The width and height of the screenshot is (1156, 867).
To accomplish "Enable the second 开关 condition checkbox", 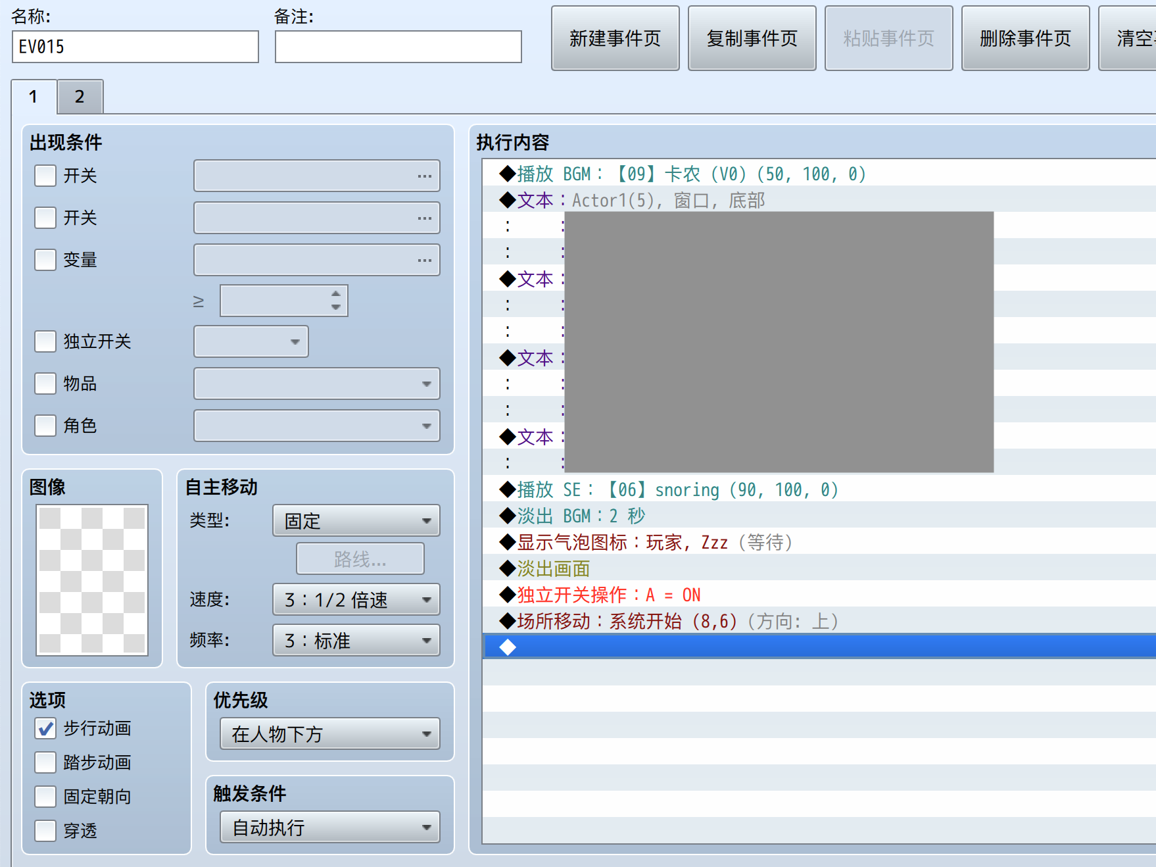I will [x=45, y=218].
